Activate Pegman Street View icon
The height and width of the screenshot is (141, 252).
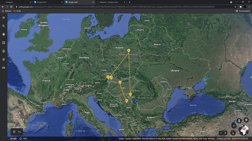tap(239, 120)
